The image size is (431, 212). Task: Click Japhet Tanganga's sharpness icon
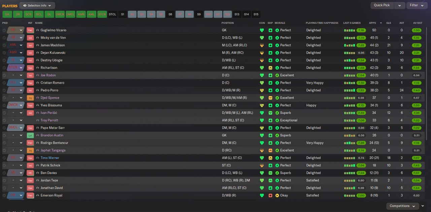270,151
